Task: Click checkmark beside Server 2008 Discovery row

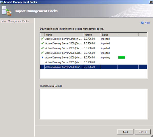Action: click(42, 53)
